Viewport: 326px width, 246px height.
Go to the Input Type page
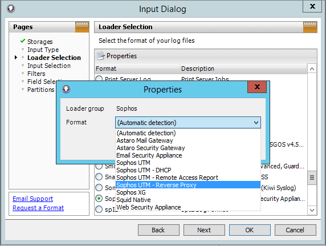pyautogui.click(x=43, y=50)
